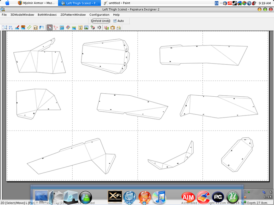Viewport: 274px width, 205px height.
Task: Click the blue flap edit tool icon
Action: point(62,27)
